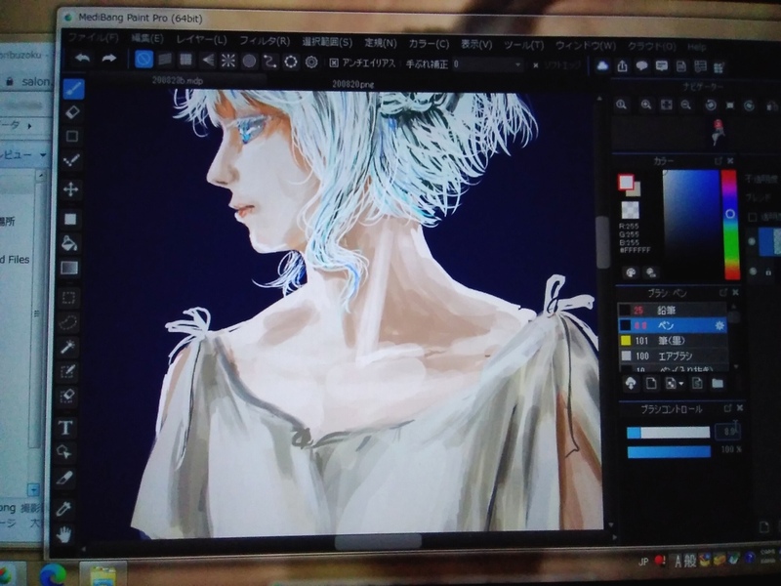This screenshot has width=781, height=586.
Task: Open the 選択範囲(S) menu
Action: (x=327, y=42)
